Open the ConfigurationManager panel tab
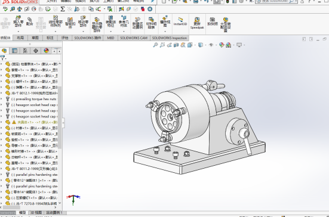 [x=25, y=51]
